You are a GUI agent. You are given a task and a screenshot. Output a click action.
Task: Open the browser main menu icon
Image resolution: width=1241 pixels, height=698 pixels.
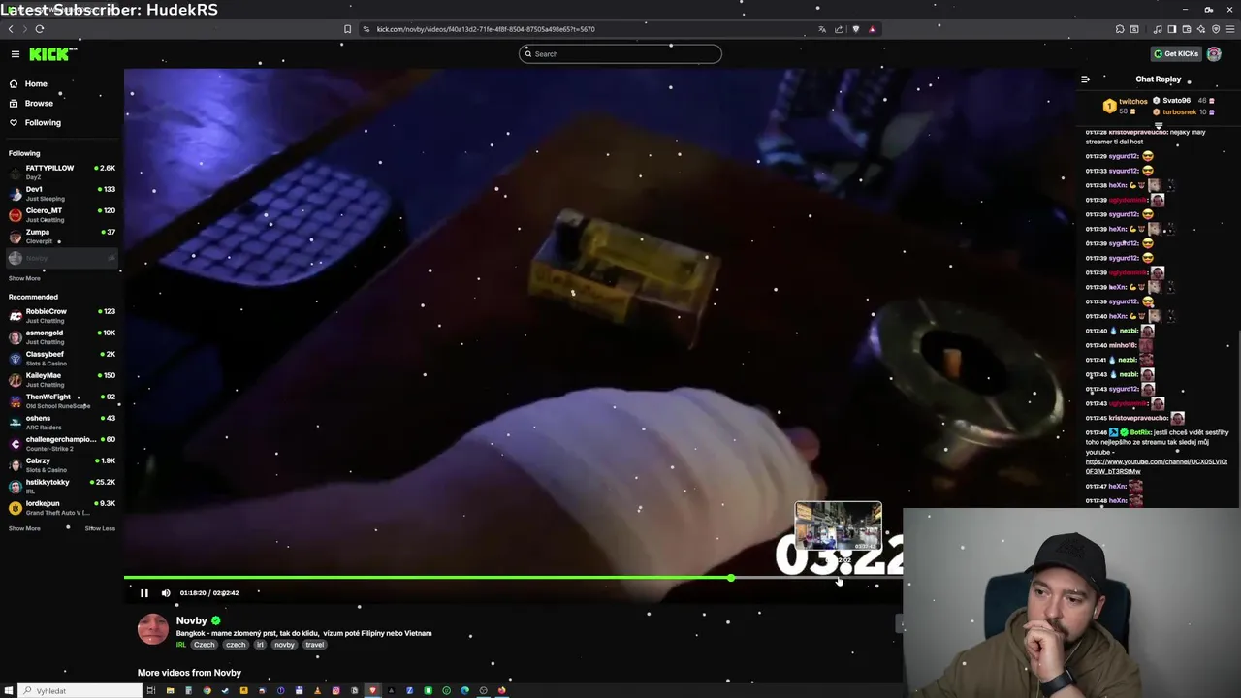(x=1230, y=29)
